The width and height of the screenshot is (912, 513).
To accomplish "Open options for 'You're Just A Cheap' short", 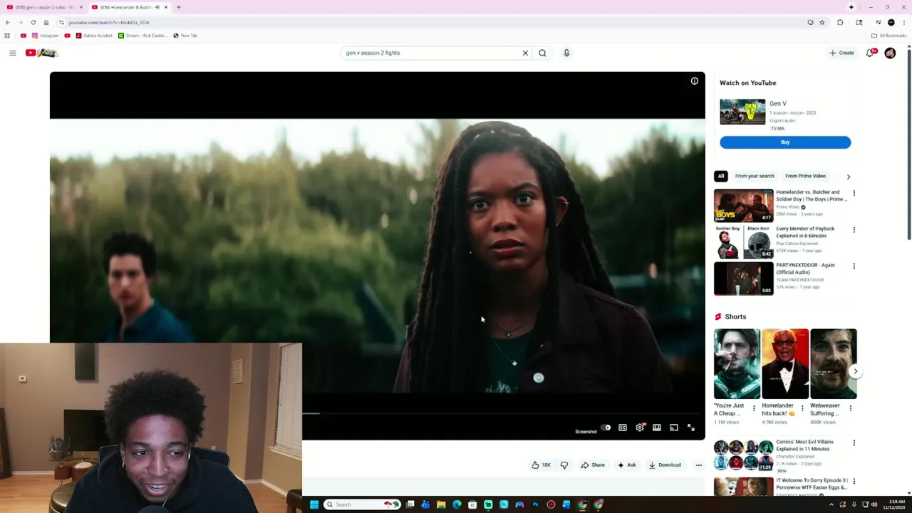I will point(754,409).
